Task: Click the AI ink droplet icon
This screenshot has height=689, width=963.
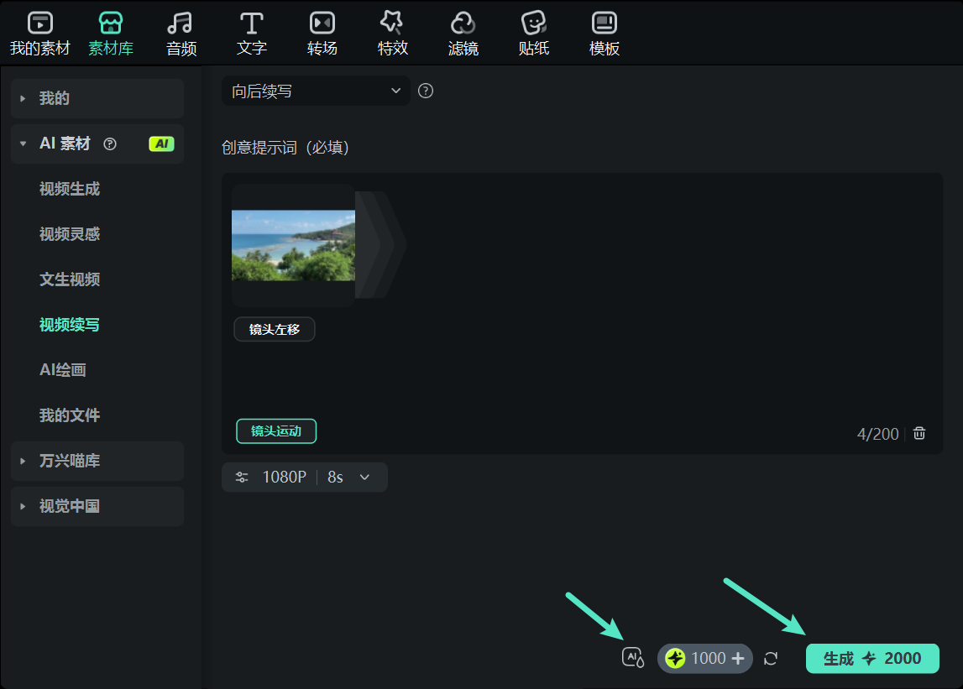Action: 632,658
